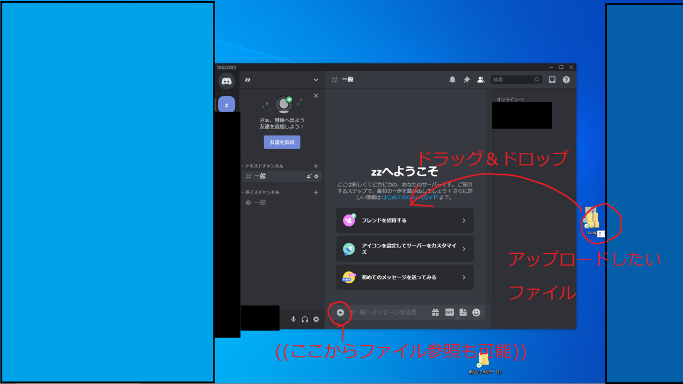Open the 一般 text channel's invite icon
Image resolution: width=683 pixels, height=384 pixels.
point(309,176)
